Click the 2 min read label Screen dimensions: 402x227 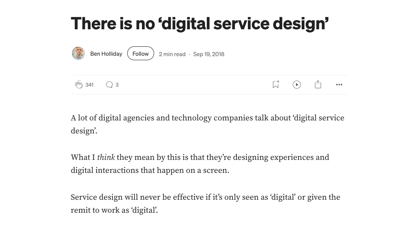point(172,54)
